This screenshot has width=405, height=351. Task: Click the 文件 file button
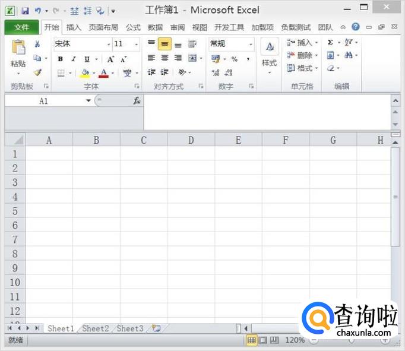click(x=21, y=27)
